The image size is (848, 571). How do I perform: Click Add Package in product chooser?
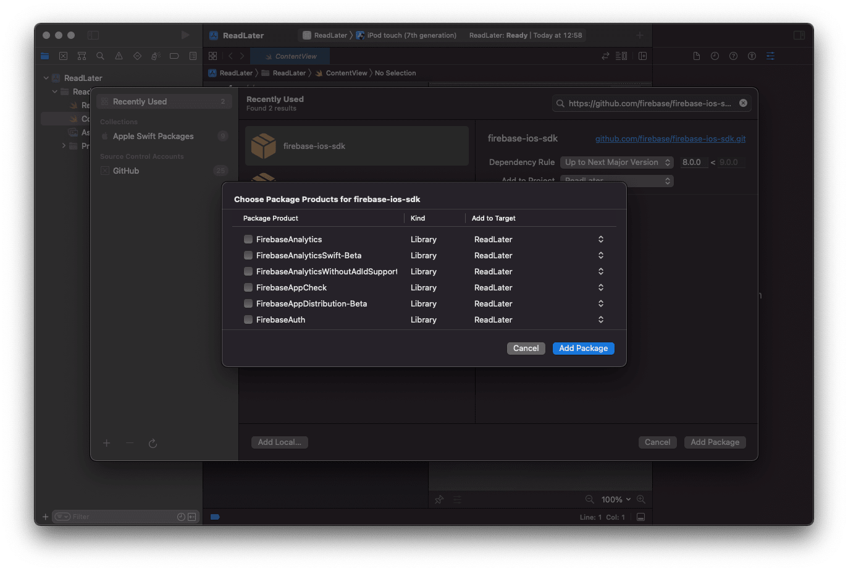(584, 349)
